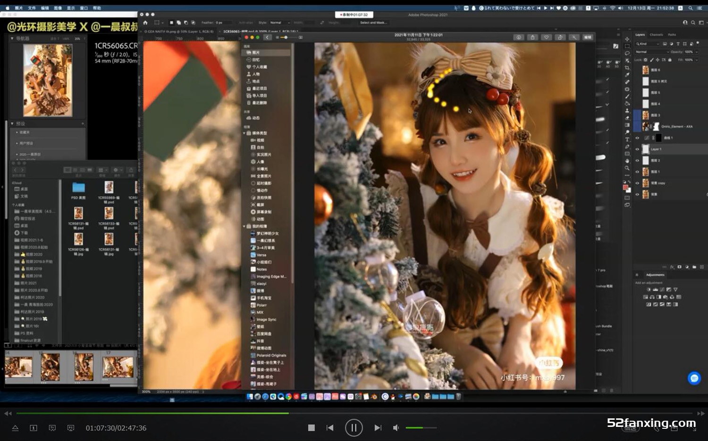
Task: Click the lock all padlock icon
Action: 669,60
